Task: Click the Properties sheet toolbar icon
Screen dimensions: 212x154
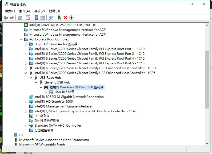Action: (28, 18)
